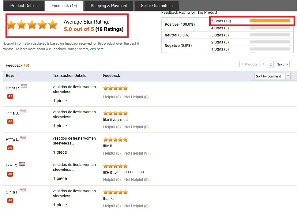Click the 'Negative (0.0%)' cell
Screen dimensions: 297x210
click(x=185, y=46)
